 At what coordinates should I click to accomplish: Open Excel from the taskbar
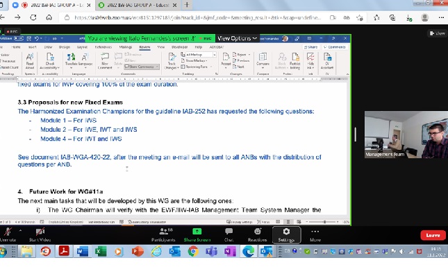pyautogui.click(x=100, y=251)
